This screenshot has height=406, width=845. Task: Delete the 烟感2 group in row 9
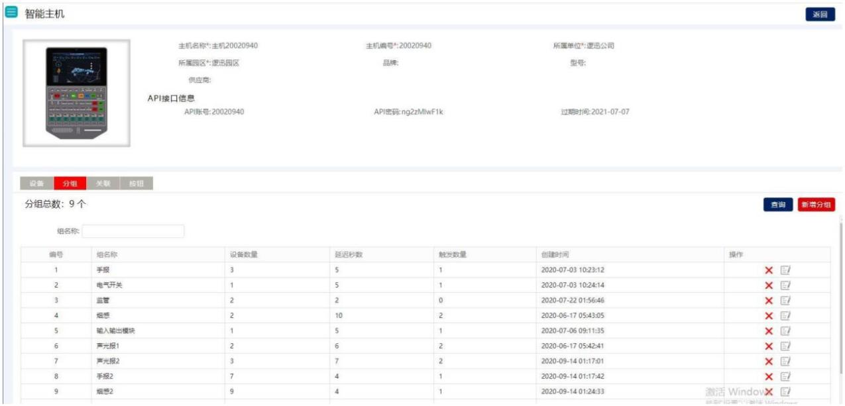point(769,392)
